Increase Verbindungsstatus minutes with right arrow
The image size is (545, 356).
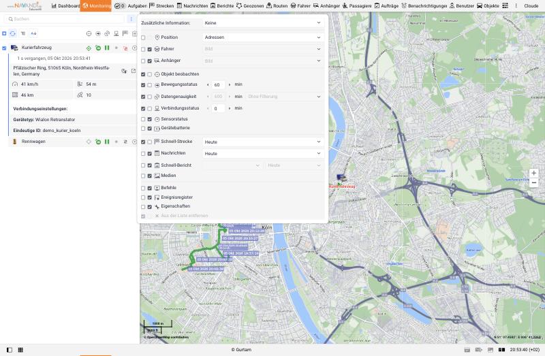click(x=230, y=108)
